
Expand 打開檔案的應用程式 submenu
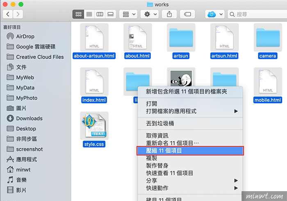coord(190,111)
